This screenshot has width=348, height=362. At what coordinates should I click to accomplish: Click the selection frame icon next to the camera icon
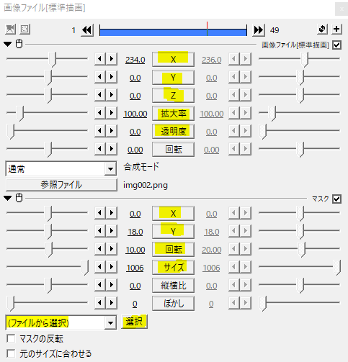tap(24, 30)
